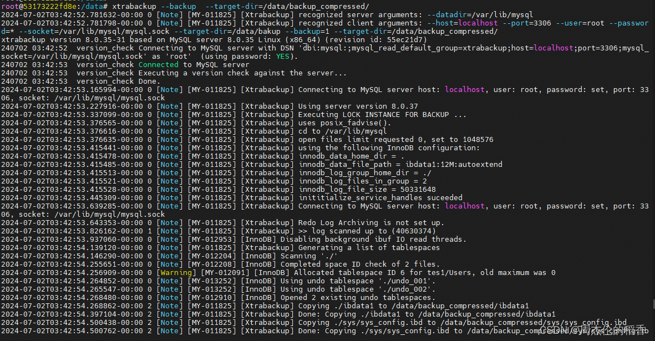Click the yellow '[Warning]' tag

click(176, 274)
